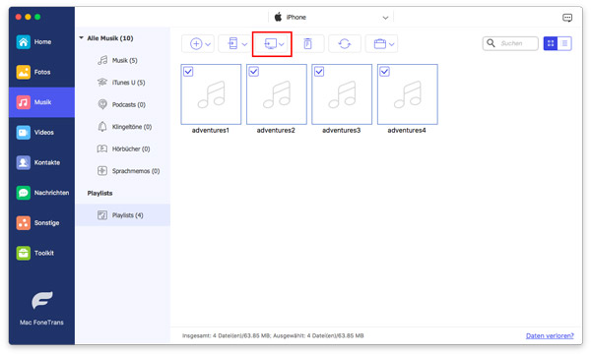Open the add button dropdown arrow
This screenshot has width=591, height=355.
click(x=208, y=44)
